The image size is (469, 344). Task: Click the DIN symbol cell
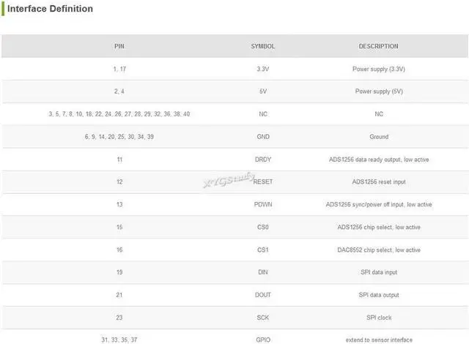coord(263,272)
